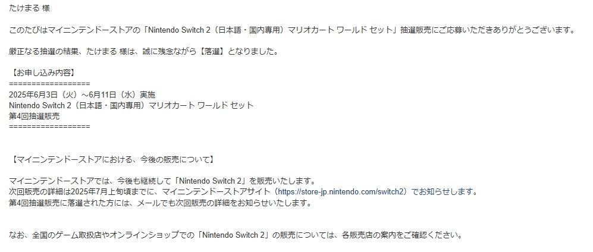Click the line starting "第4回抽選販売に落選された方には"
Viewport: 593px width, 252px height.
[x=160, y=203]
